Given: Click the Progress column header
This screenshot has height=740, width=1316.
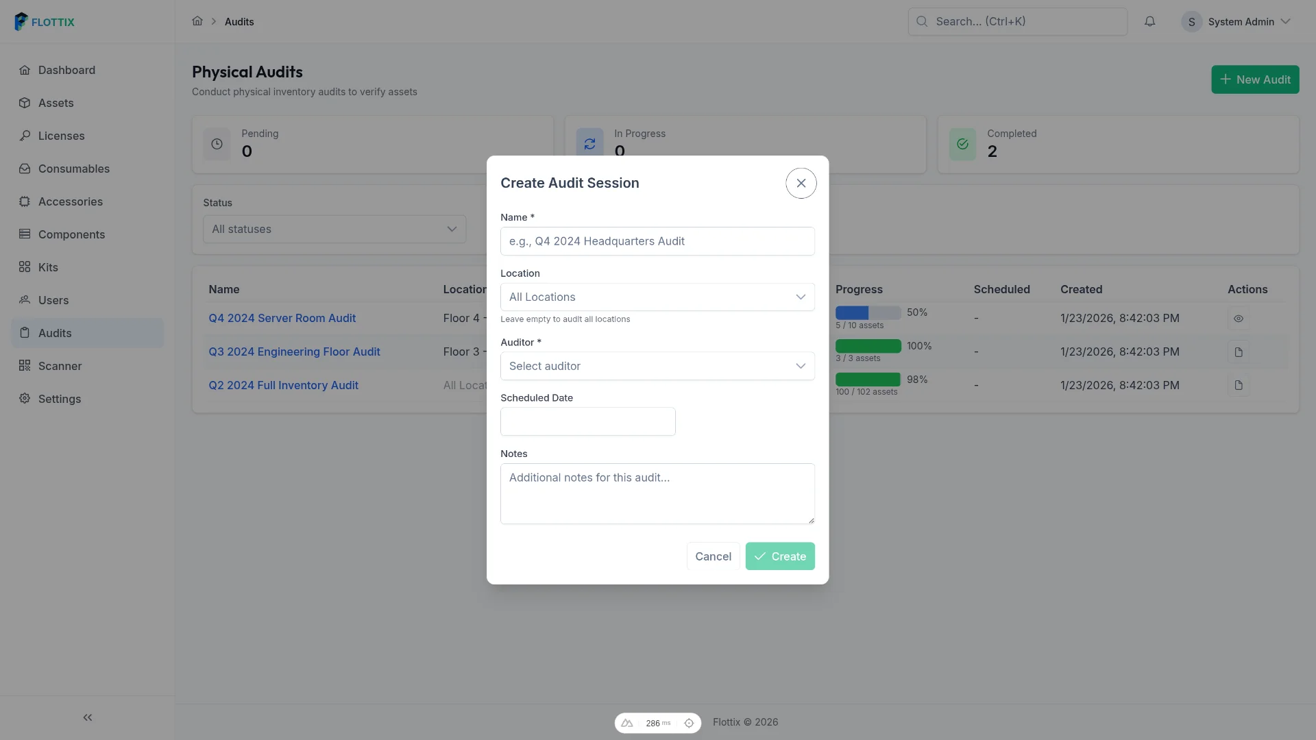Looking at the screenshot, I should (859, 289).
